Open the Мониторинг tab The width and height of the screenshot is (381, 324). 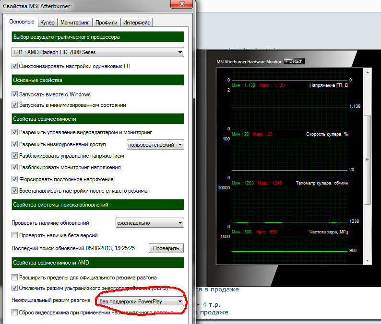pyautogui.click(x=75, y=23)
